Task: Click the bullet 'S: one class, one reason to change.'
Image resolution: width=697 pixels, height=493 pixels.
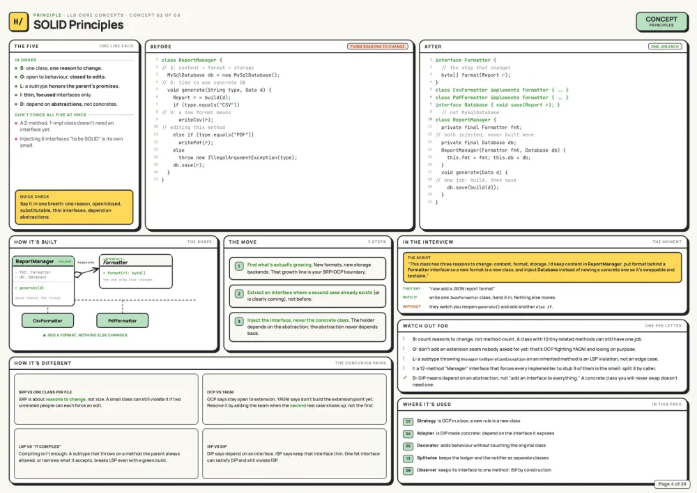Action: click(61, 68)
